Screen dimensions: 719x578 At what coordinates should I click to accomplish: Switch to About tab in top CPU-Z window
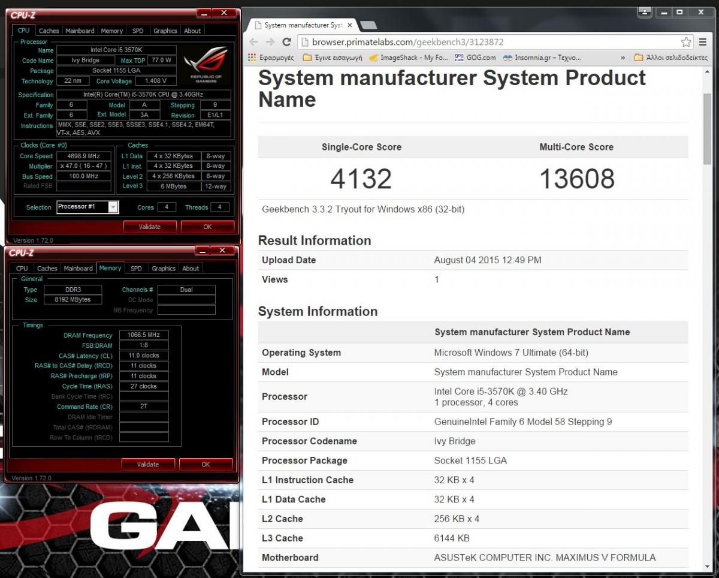(192, 31)
